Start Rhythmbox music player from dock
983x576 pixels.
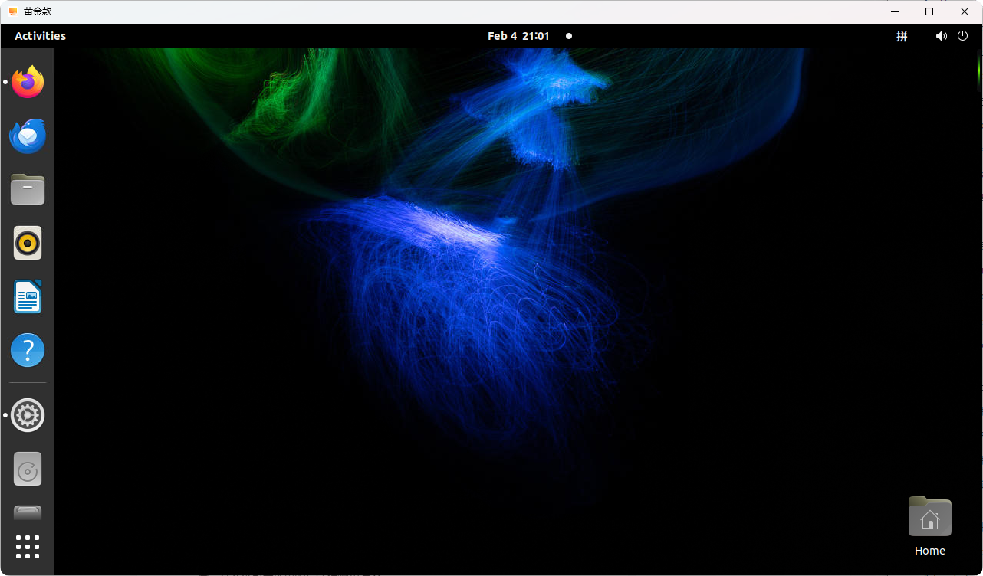tap(28, 243)
